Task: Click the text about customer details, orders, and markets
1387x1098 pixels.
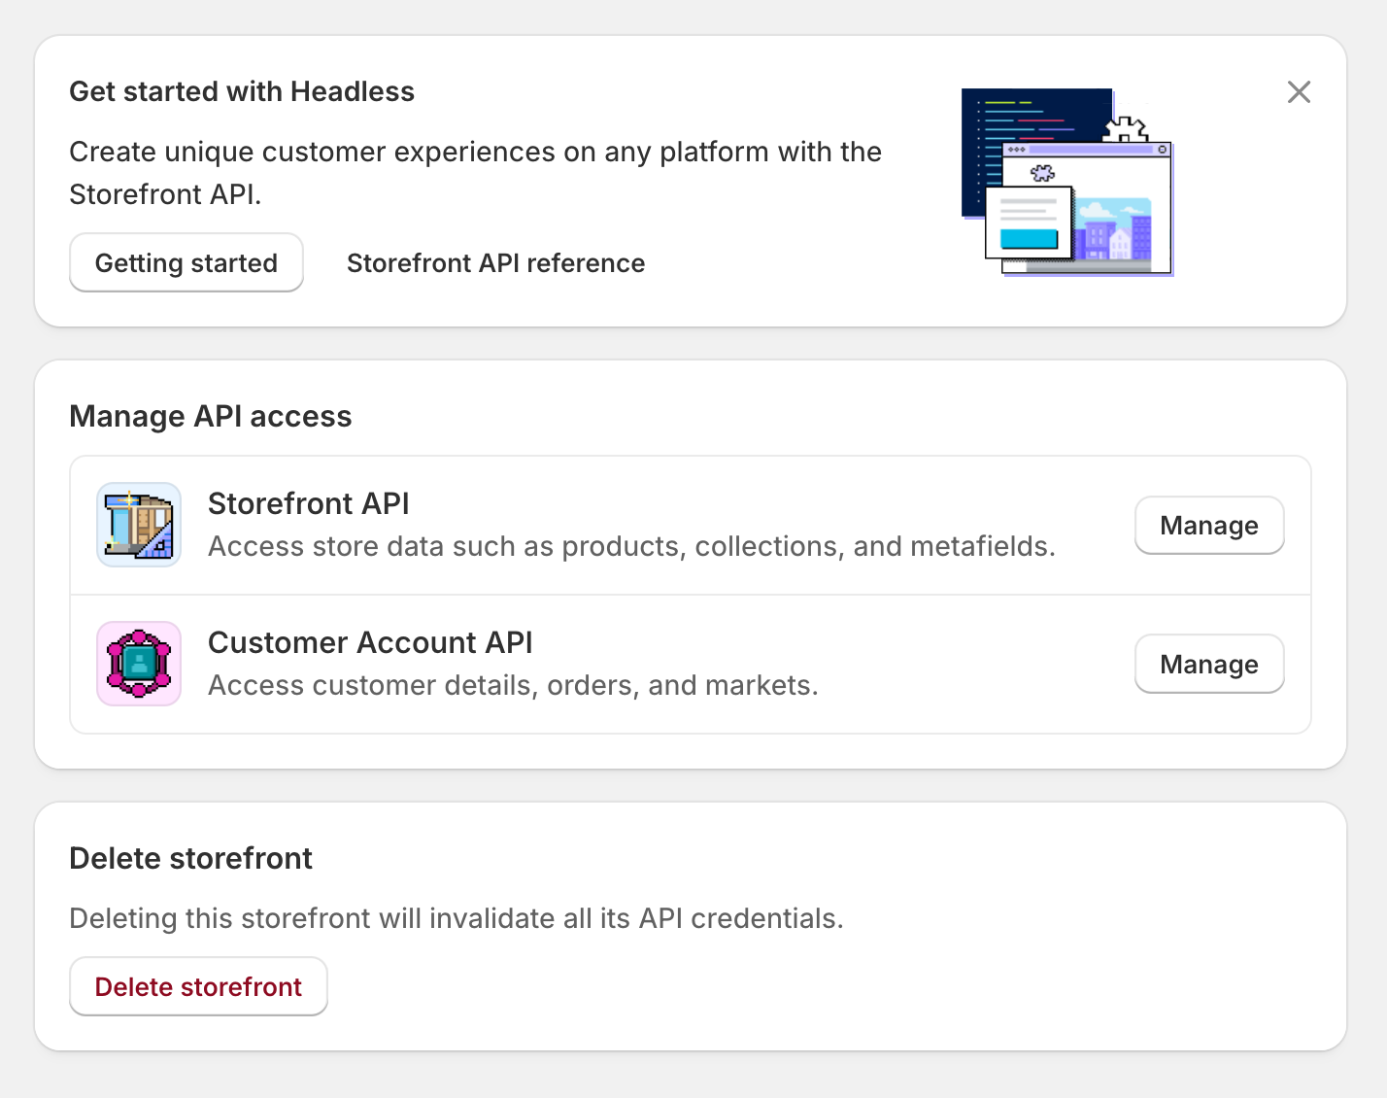Action: 513,686
